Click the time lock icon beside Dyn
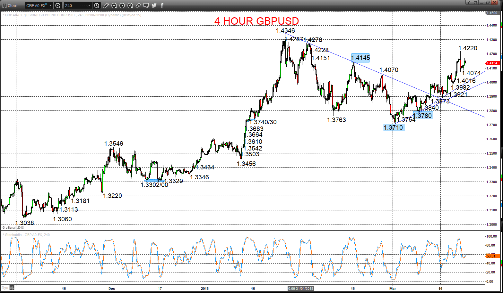The width and height of the screenshot is (503, 293). pyautogui.click(x=12, y=288)
